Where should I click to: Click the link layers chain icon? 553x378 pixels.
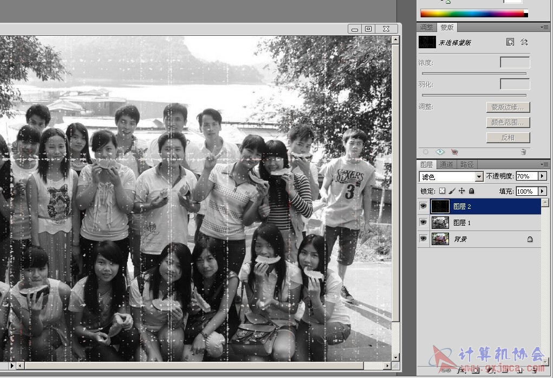click(446, 370)
